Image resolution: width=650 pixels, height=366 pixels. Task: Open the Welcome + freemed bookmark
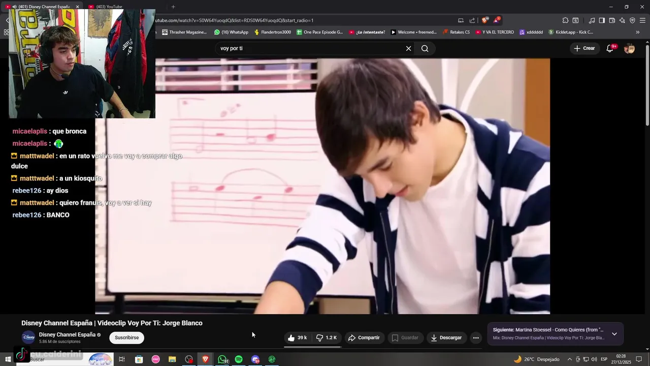[413, 32]
